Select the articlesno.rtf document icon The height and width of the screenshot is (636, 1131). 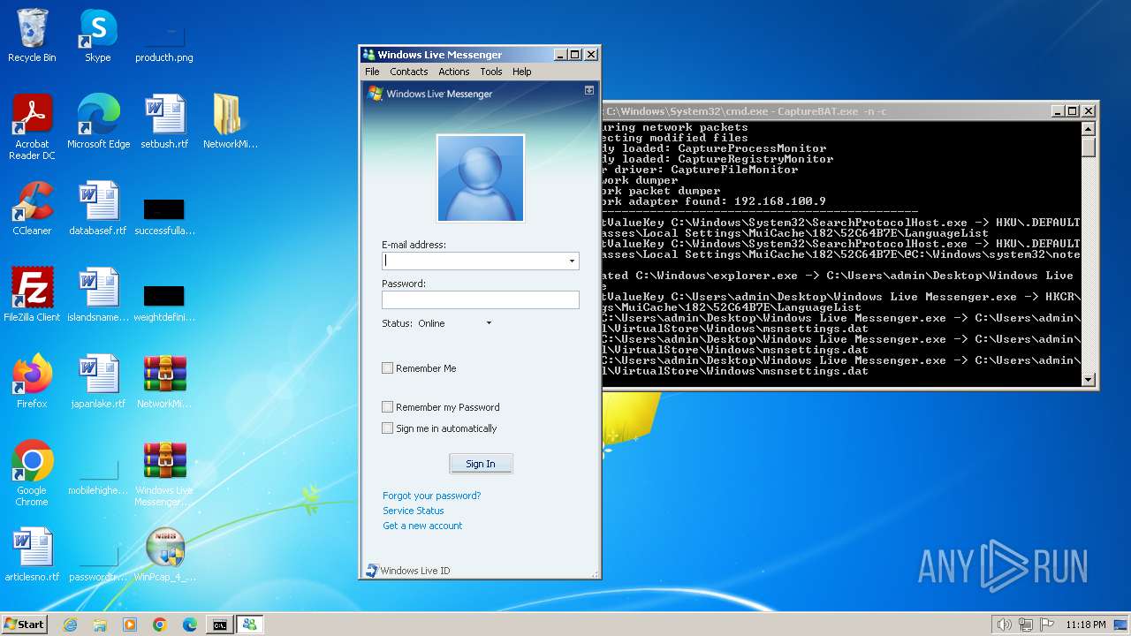point(32,555)
